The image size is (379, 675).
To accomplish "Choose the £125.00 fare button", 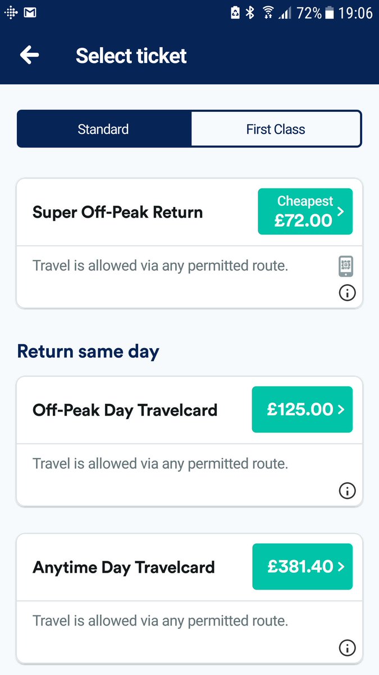I will point(302,409).
